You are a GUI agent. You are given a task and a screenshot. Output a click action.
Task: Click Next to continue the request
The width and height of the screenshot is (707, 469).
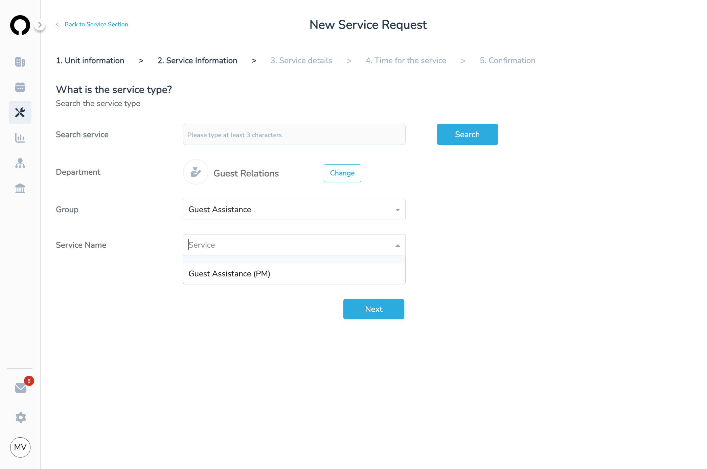click(x=374, y=309)
